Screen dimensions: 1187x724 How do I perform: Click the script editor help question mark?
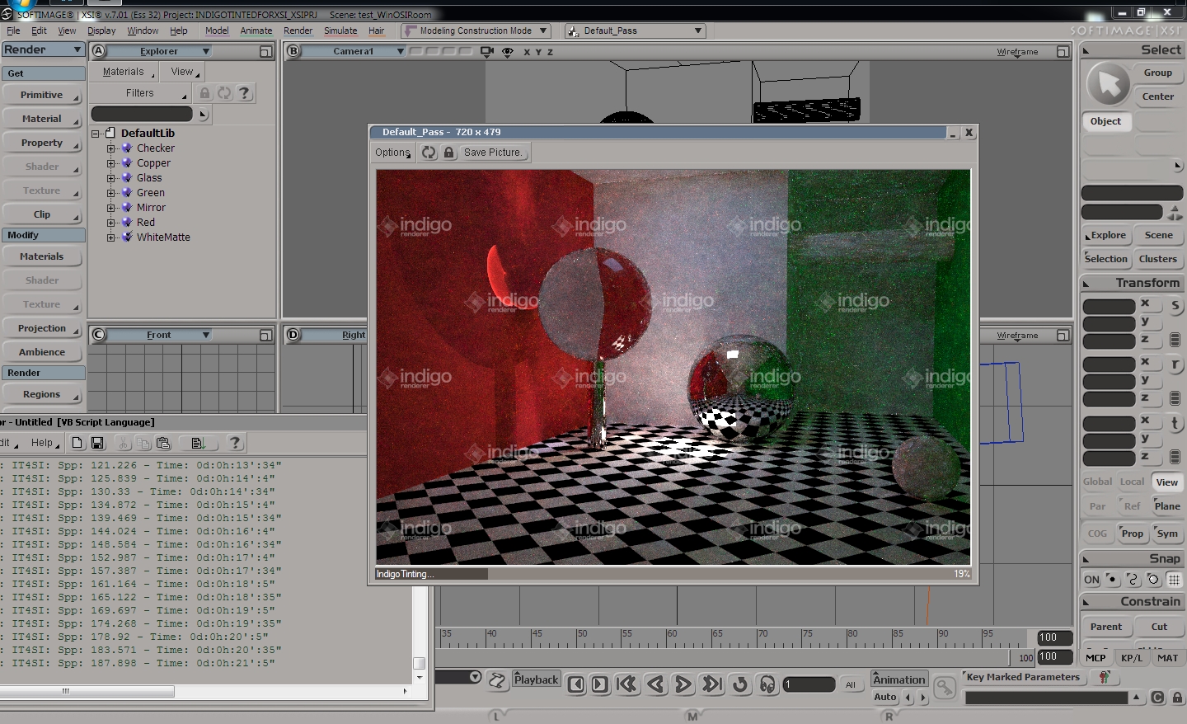(235, 443)
